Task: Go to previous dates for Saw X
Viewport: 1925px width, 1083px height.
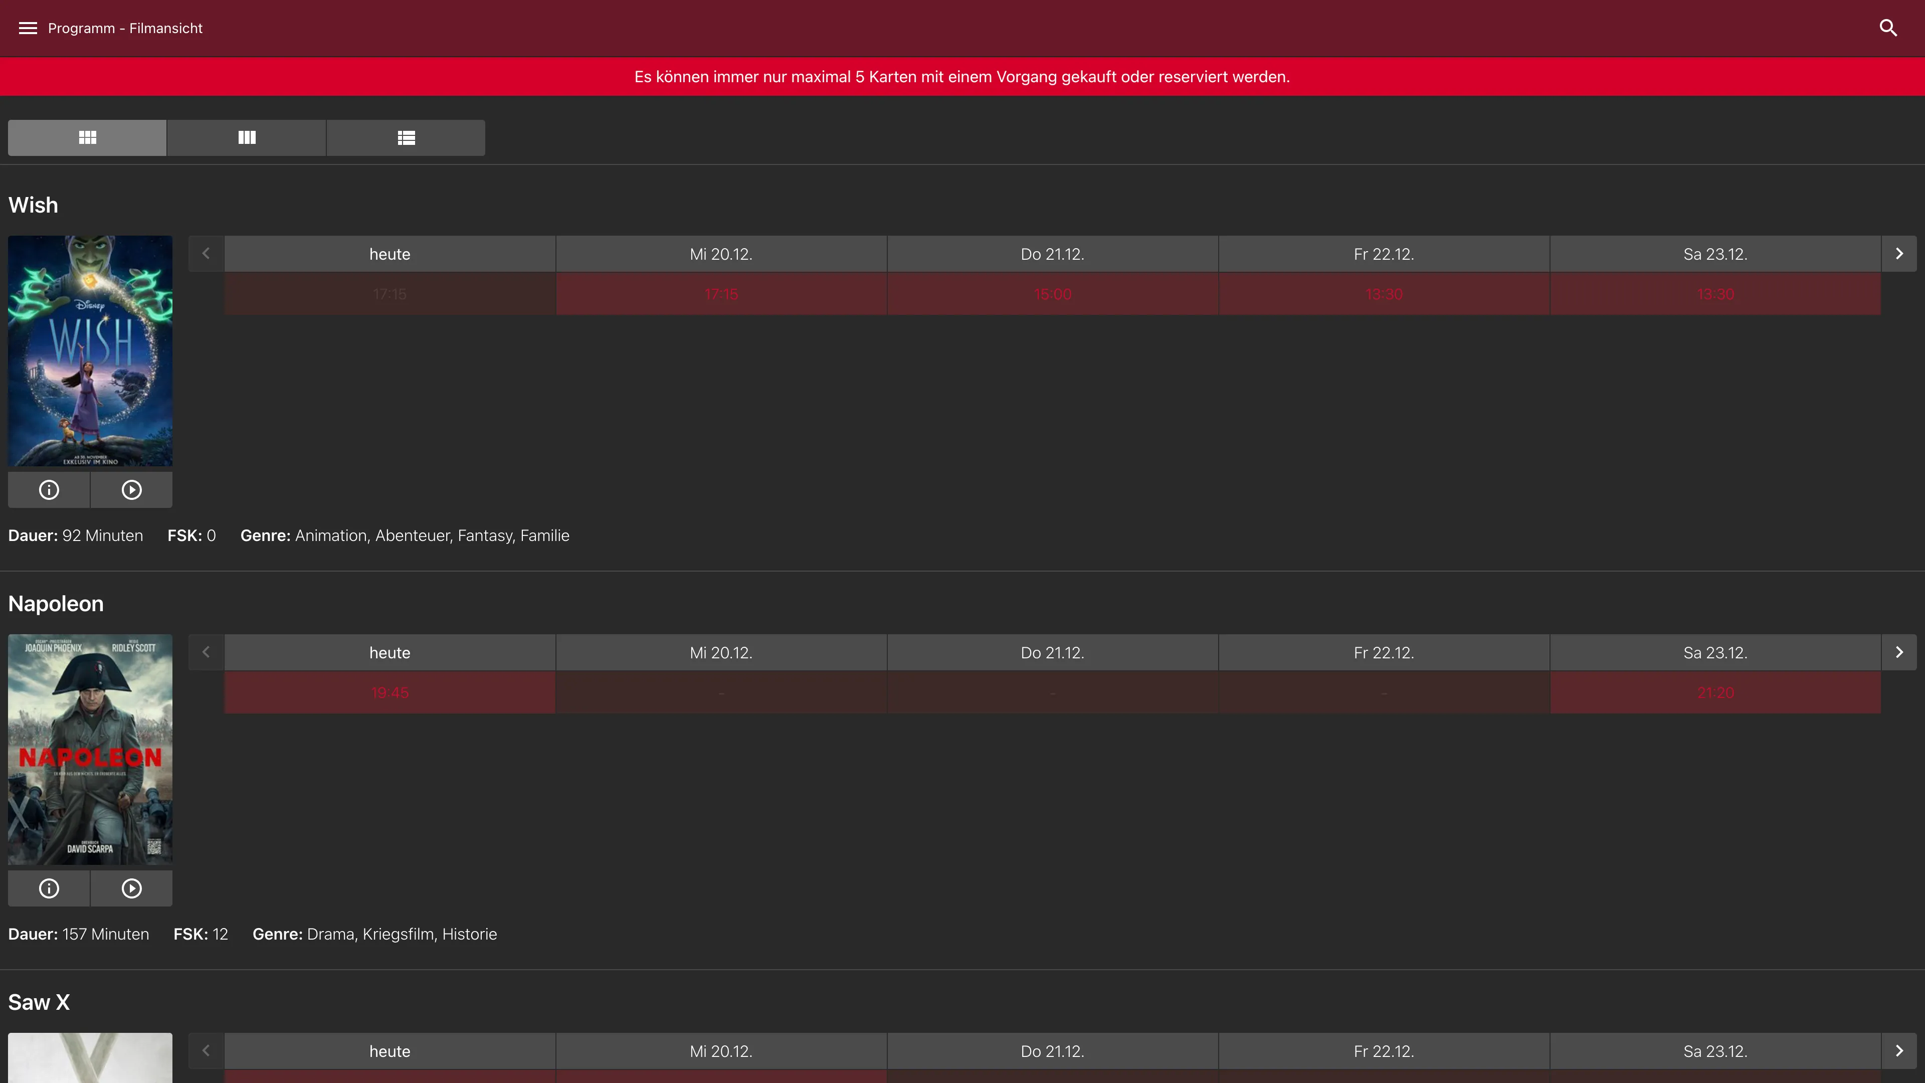Action: [x=206, y=1051]
